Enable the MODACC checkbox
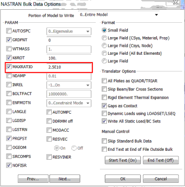 pyautogui.click(x=49, y=130)
